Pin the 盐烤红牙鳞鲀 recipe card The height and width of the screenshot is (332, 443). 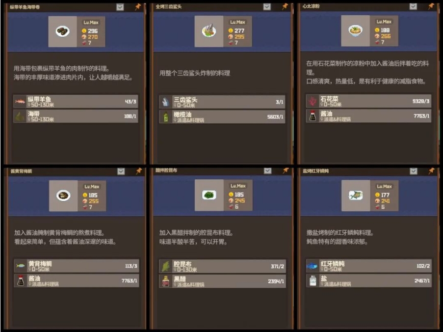[431, 171]
